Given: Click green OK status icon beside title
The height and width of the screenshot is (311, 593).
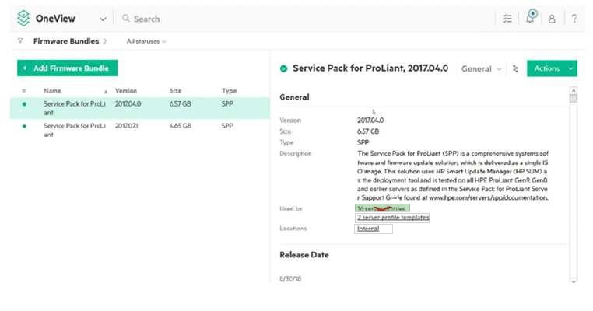Looking at the screenshot, I should (283, 68).
